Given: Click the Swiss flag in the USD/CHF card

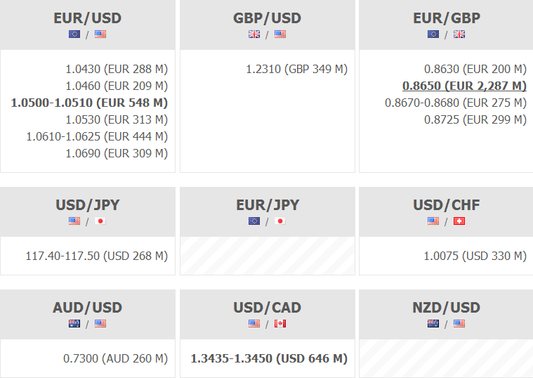Looking at the screenshot, I should tap(459, 221).
